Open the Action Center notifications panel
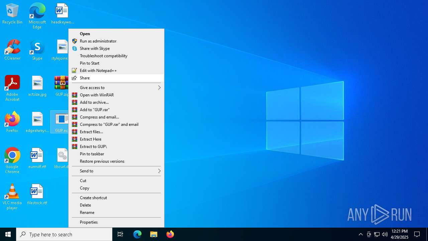Image resolution: width=428 pixels, height=241 pixels. [417, 234]
